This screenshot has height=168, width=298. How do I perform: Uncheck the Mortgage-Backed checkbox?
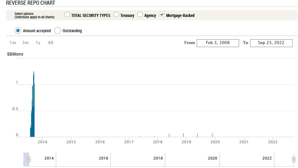pos(162,15)
